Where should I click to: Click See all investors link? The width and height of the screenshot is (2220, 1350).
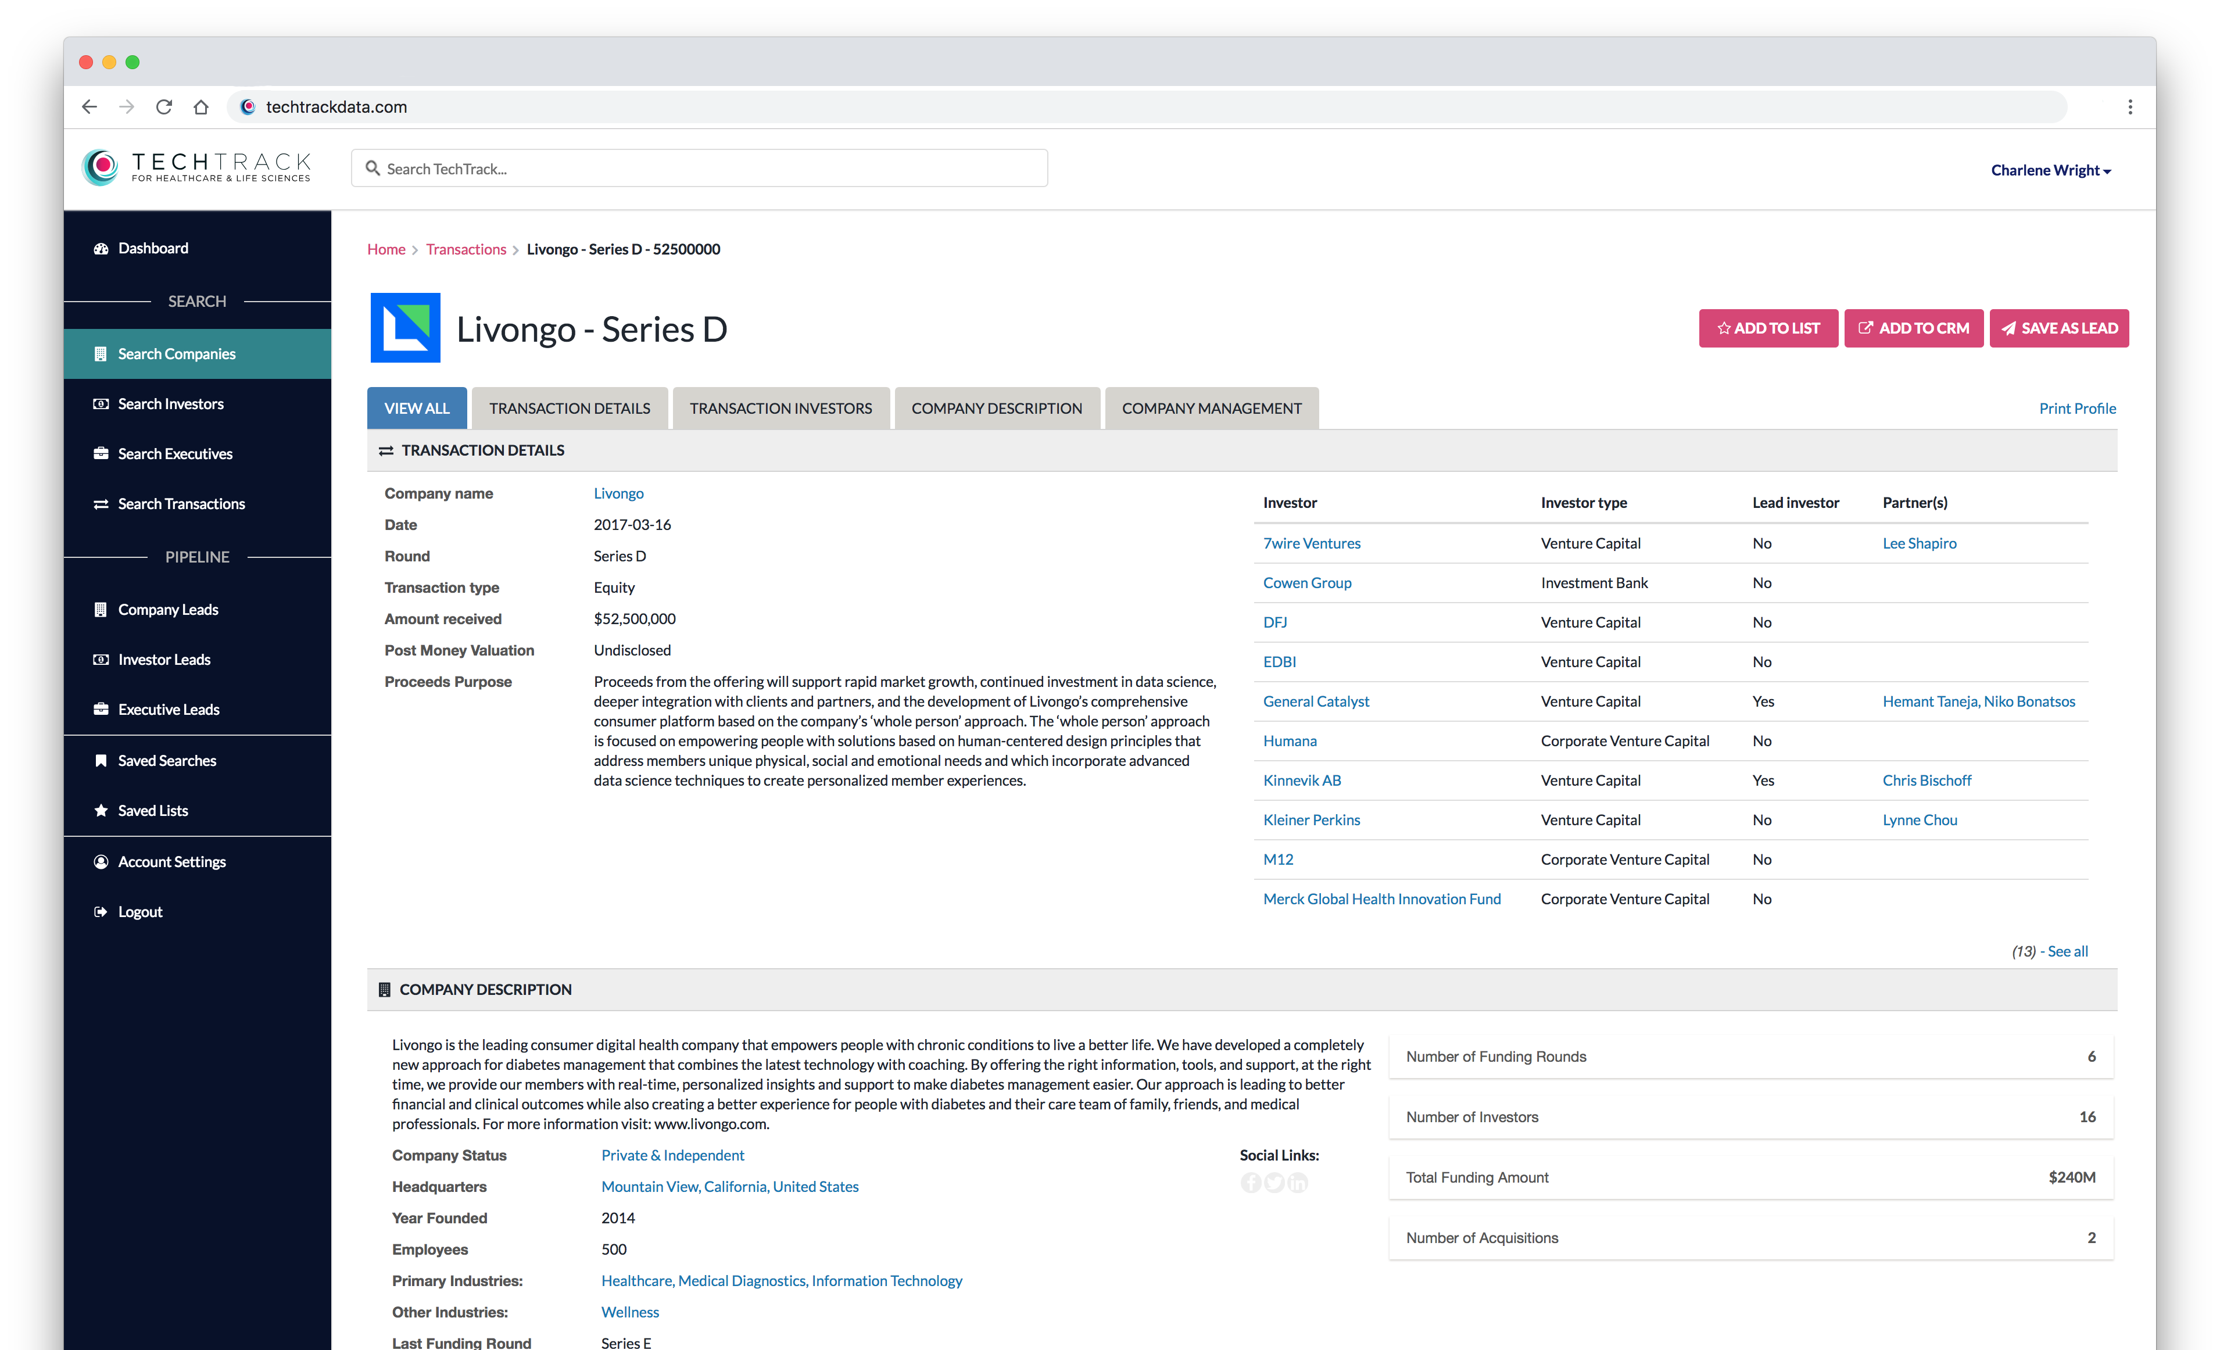tap(2067, 952)
